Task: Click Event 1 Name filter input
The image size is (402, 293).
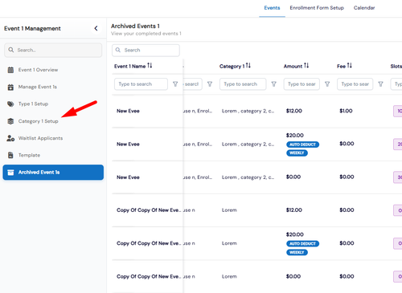Action: point(141,84)
